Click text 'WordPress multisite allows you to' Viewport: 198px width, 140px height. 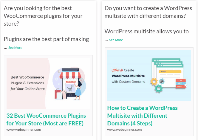pyautogui.click(x=147, y=32)
